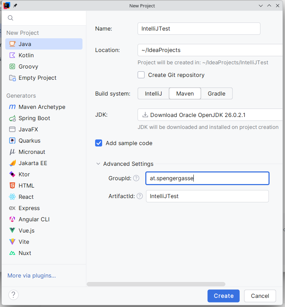
Task: Focus the GroupId text field
Action: point(207,178)
